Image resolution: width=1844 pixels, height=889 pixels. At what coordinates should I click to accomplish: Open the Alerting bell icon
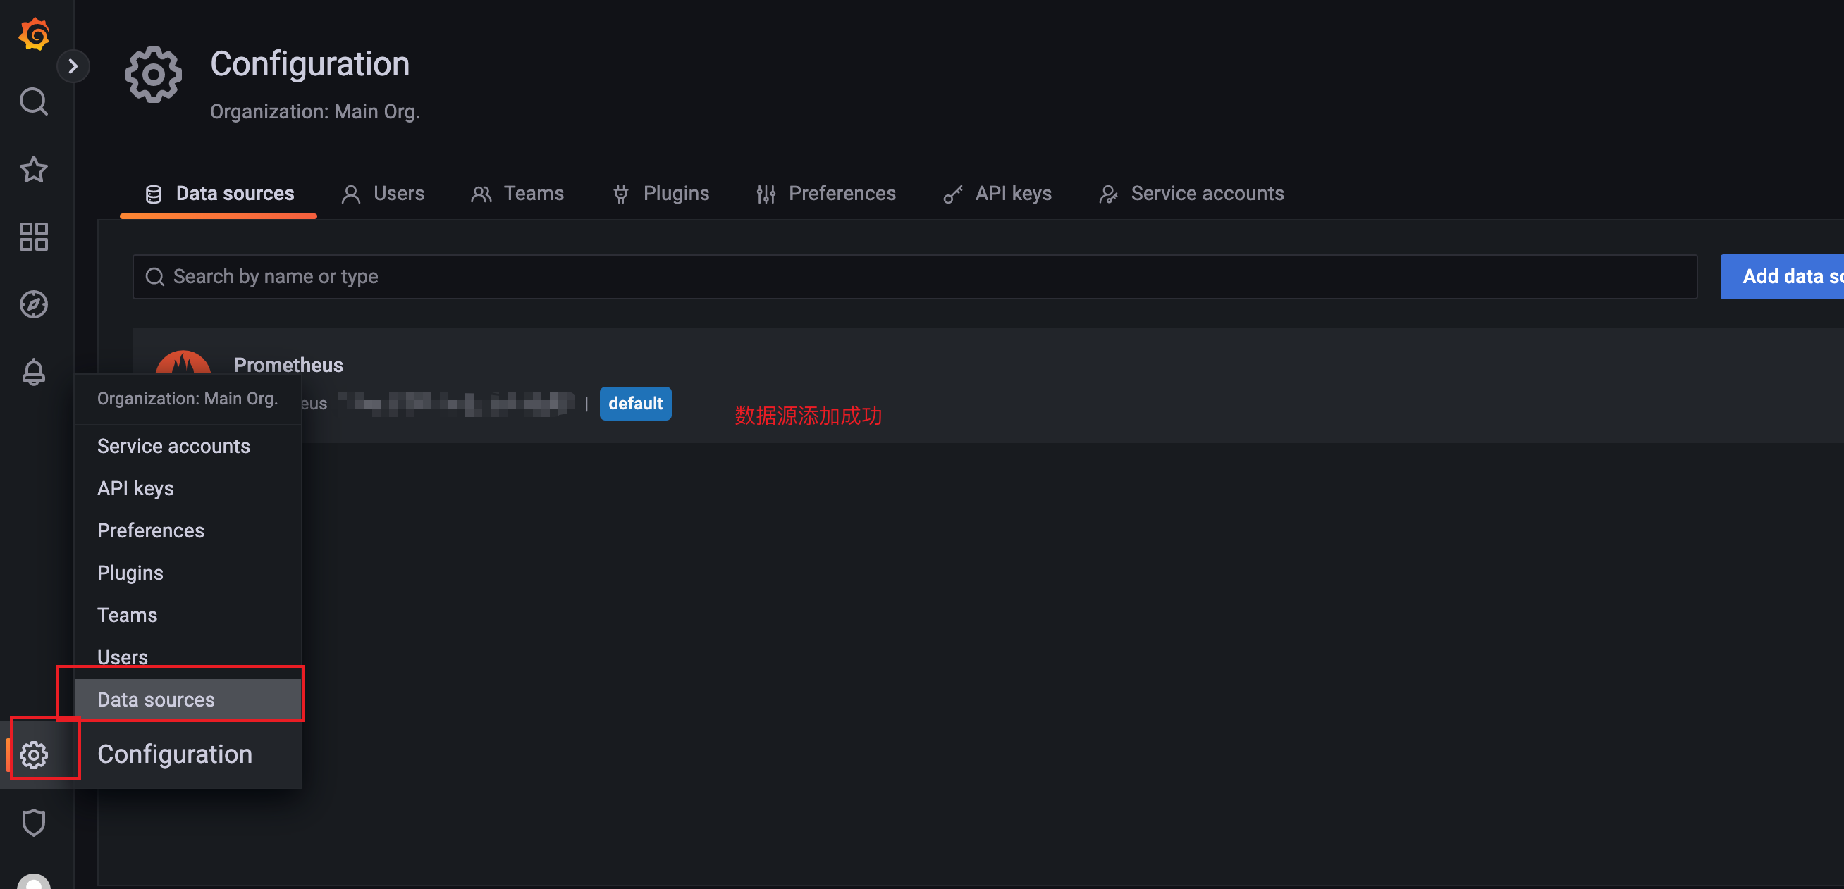click(34, 372)
